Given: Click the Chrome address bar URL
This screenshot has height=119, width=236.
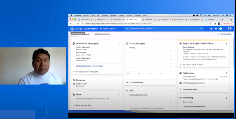Looking at the screenshot, I should [x=117, y=24].
